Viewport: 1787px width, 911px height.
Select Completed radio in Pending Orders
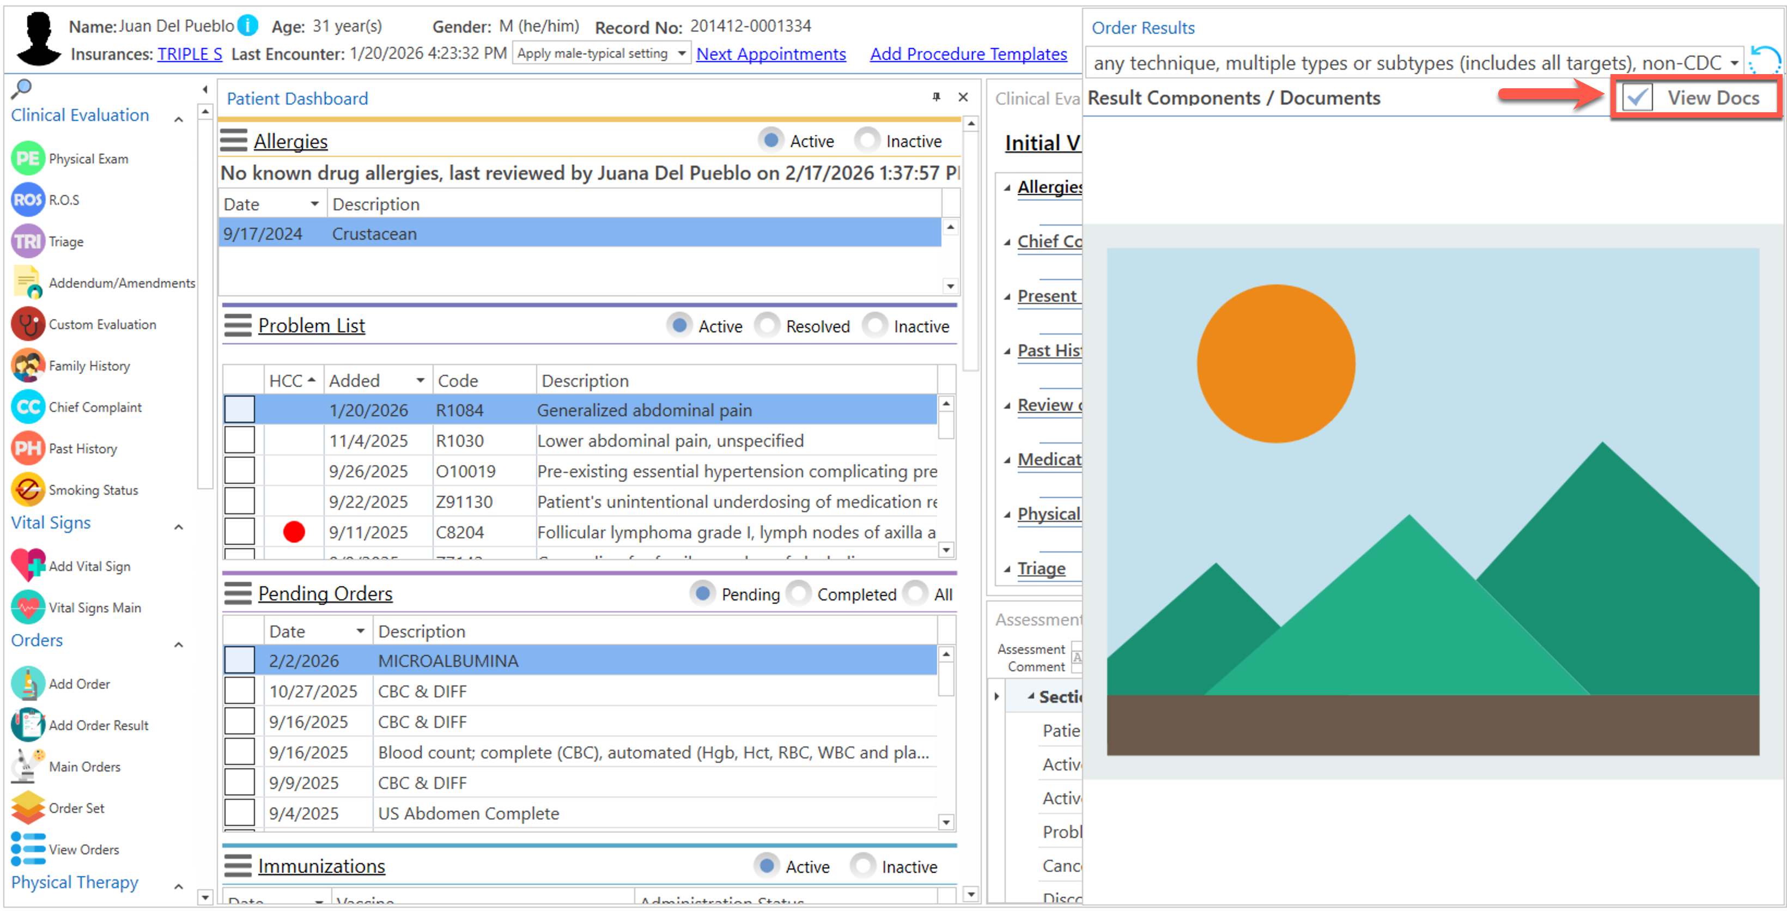pyautogui.click(x=799, y=594)
